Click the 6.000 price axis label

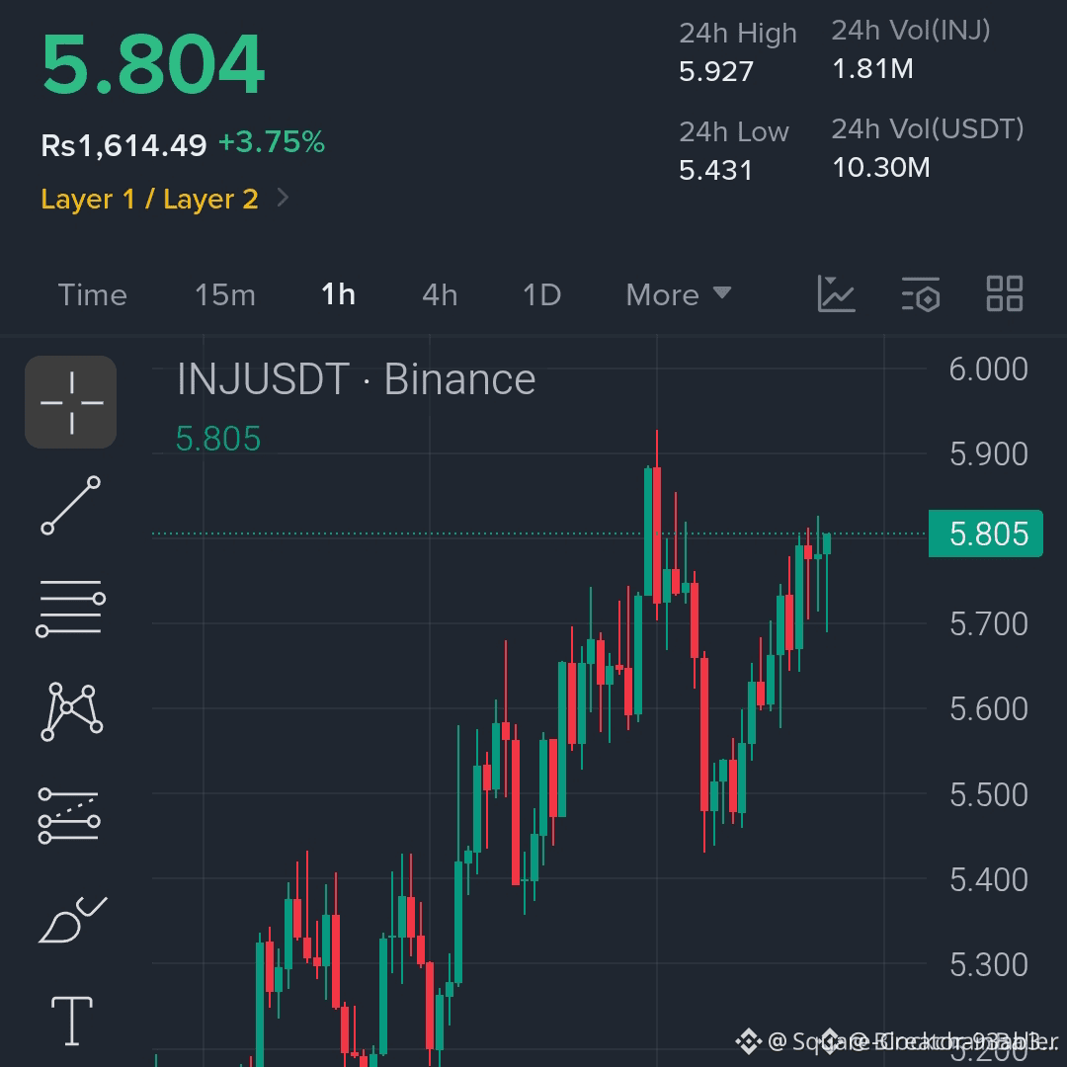988,369
